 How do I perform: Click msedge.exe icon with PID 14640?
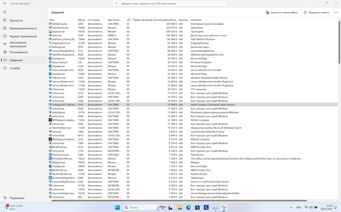click(x=50, y=58)
